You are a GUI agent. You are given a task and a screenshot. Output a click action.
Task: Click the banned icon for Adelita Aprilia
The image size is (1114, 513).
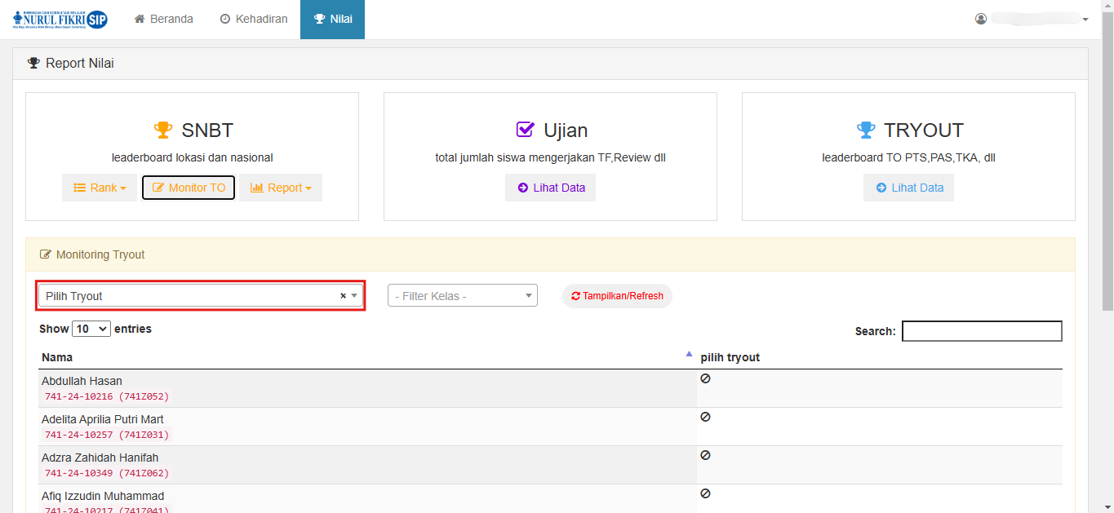pos(705,417)
